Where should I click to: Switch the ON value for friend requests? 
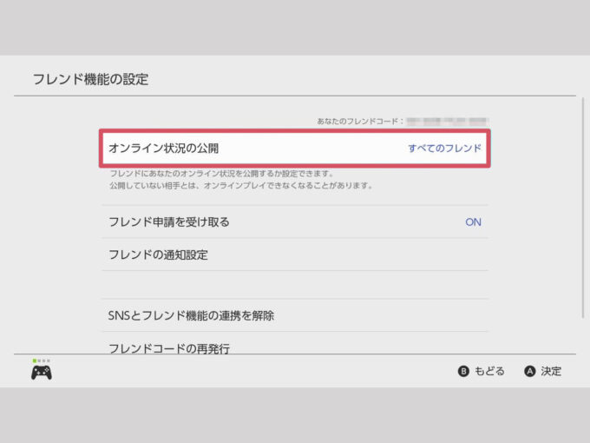[x=473, y=221]
